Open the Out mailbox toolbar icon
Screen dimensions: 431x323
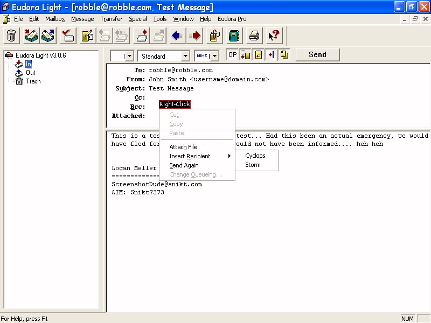point(48,36)
